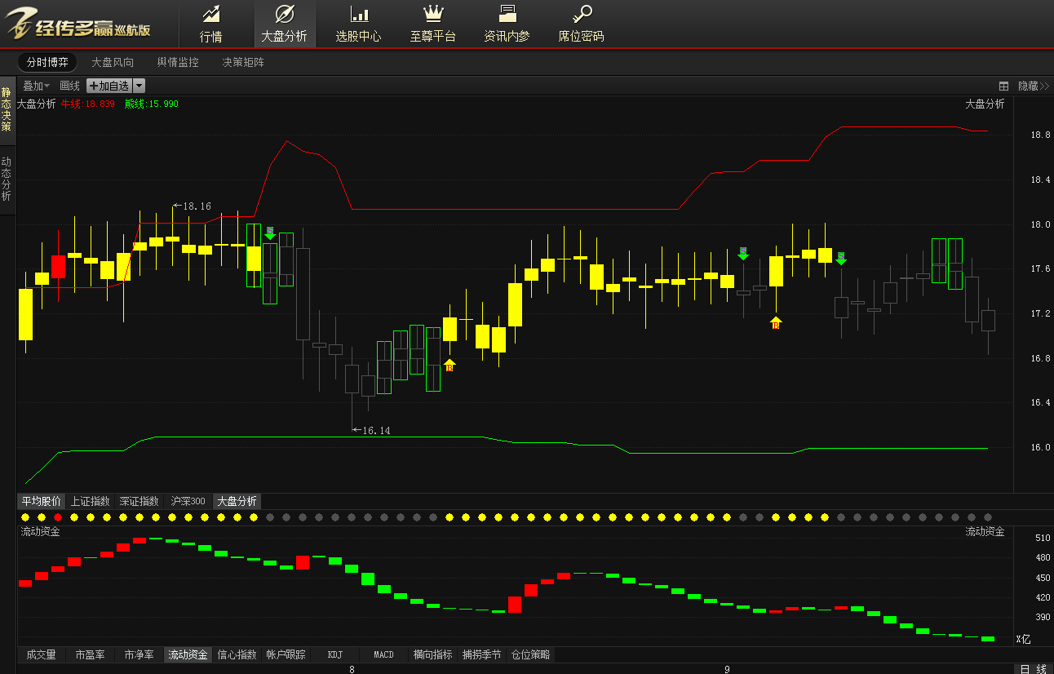
Task: Click the first green S sell marker
Action: 270,233
